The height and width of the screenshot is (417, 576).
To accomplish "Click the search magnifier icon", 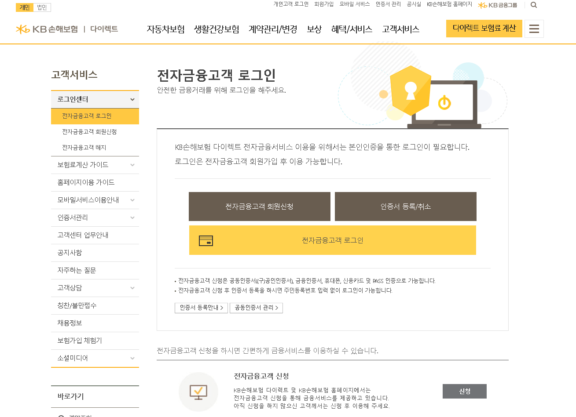I will coord(534,5).
